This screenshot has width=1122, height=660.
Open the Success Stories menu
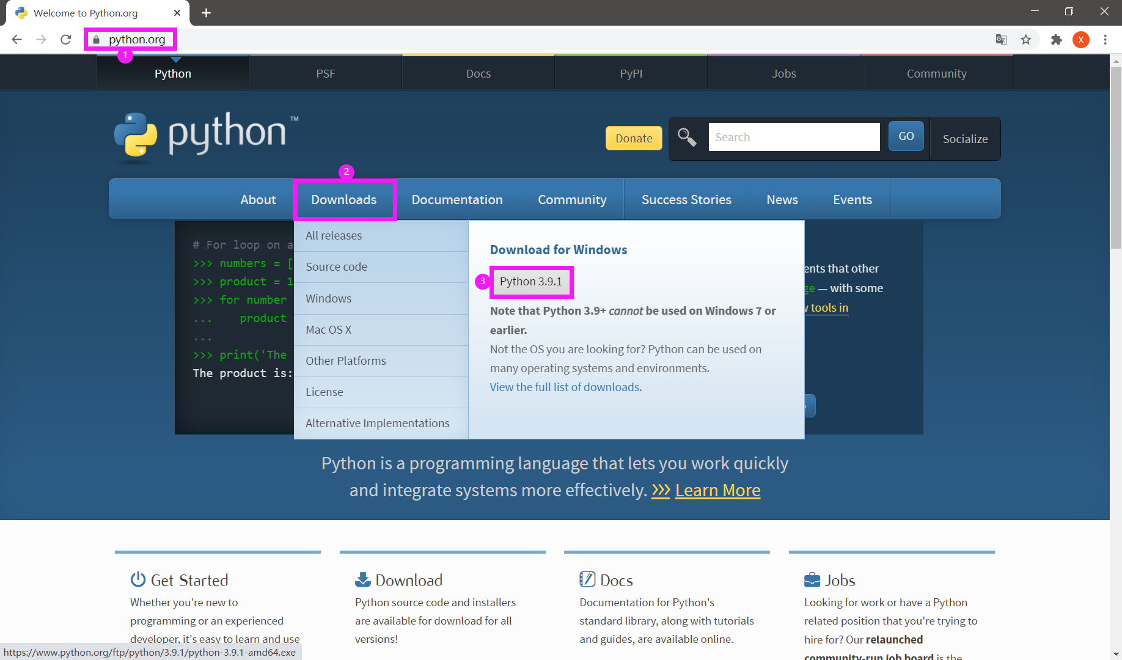[686, 200]
